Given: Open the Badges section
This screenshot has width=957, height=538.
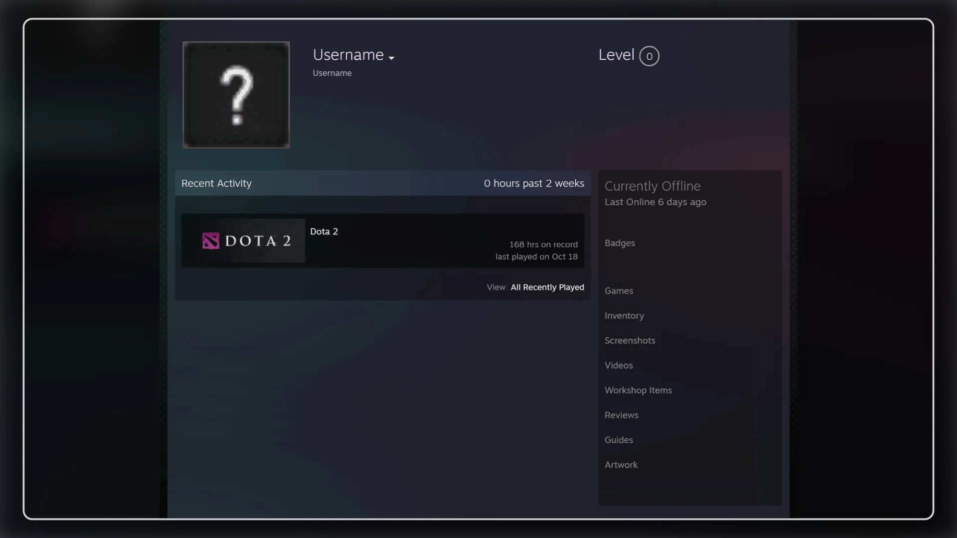Looking at the screenshot, I should 620,243.
